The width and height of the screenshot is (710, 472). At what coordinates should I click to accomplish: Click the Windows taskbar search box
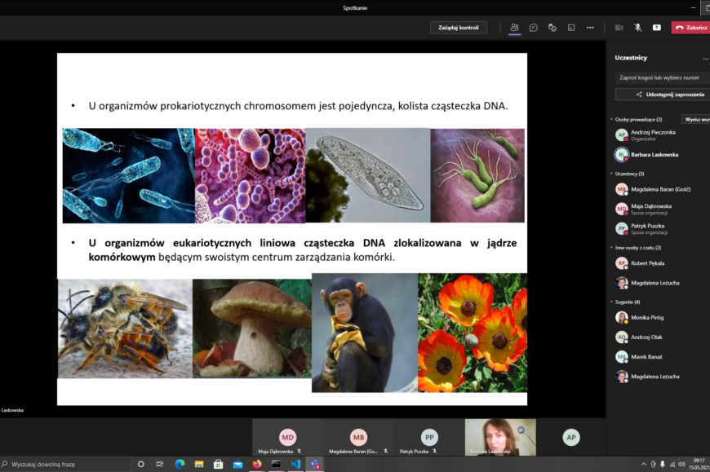65,465
